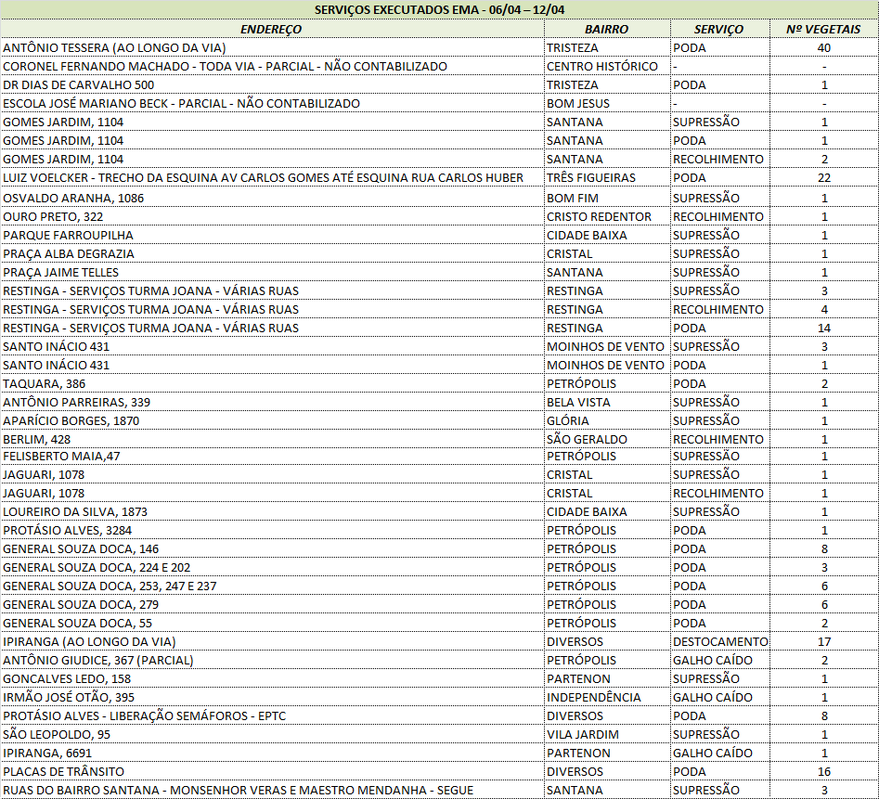This screenshot has width=879, height=799.
Task: Click the VILA JARDIM bairro cell
Action: click(x=583, y=734)
